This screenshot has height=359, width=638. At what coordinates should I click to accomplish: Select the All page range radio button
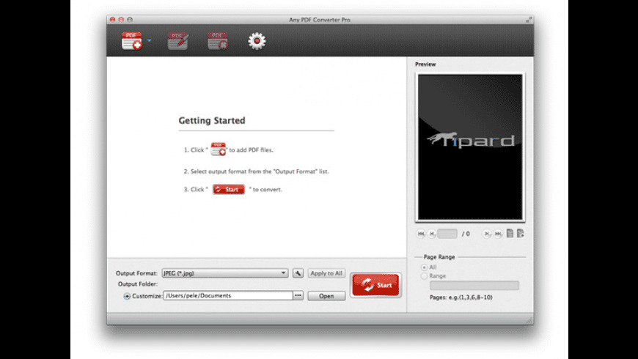point(425,267)
